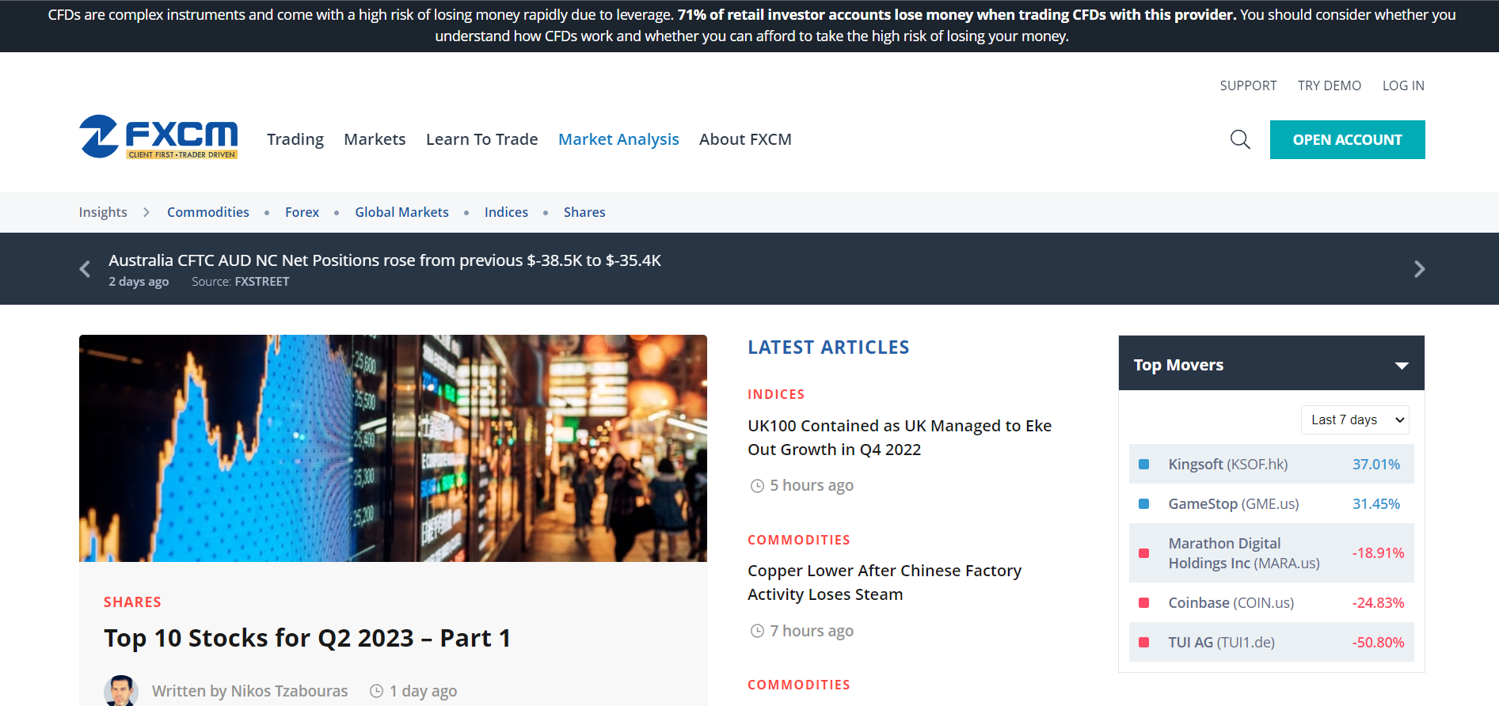Click the author avatar of Nikos Tzabouras
Screen dimensions: 1499x706
[x=121, y=690]
